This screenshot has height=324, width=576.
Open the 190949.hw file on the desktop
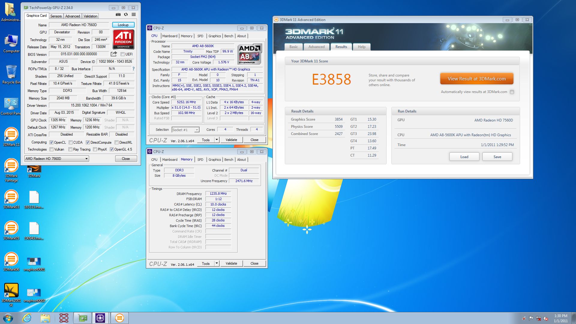(x=34, y=231)
